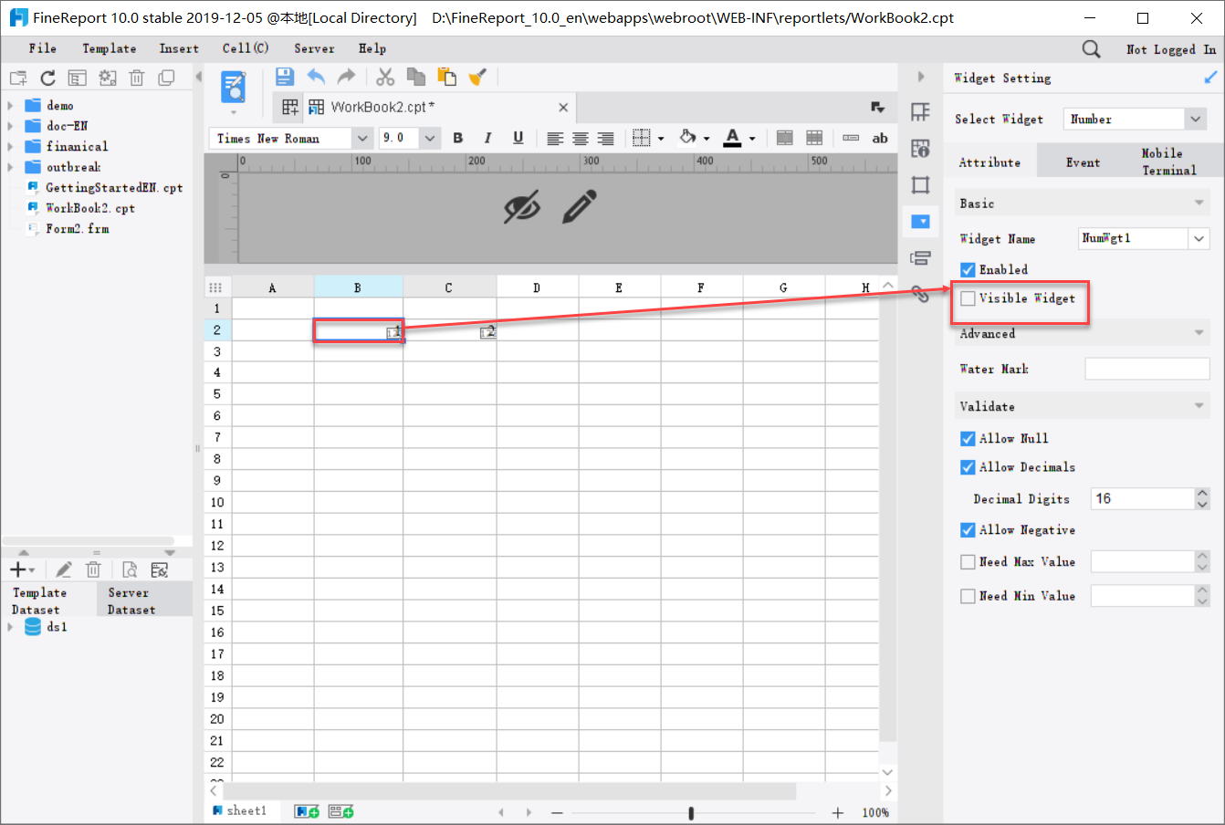Open the Server menu
Viewport: 1225px width, 825px height.
click(314, 48)
